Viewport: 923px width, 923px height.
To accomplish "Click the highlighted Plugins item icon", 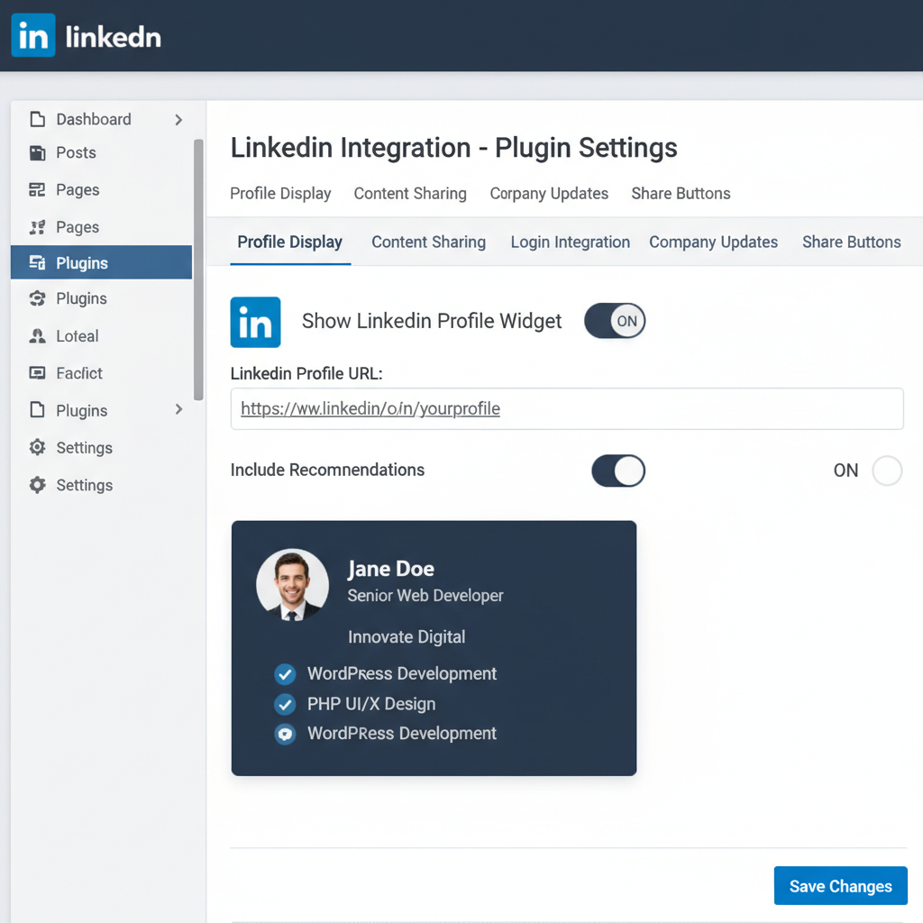I will click(37, 262).
